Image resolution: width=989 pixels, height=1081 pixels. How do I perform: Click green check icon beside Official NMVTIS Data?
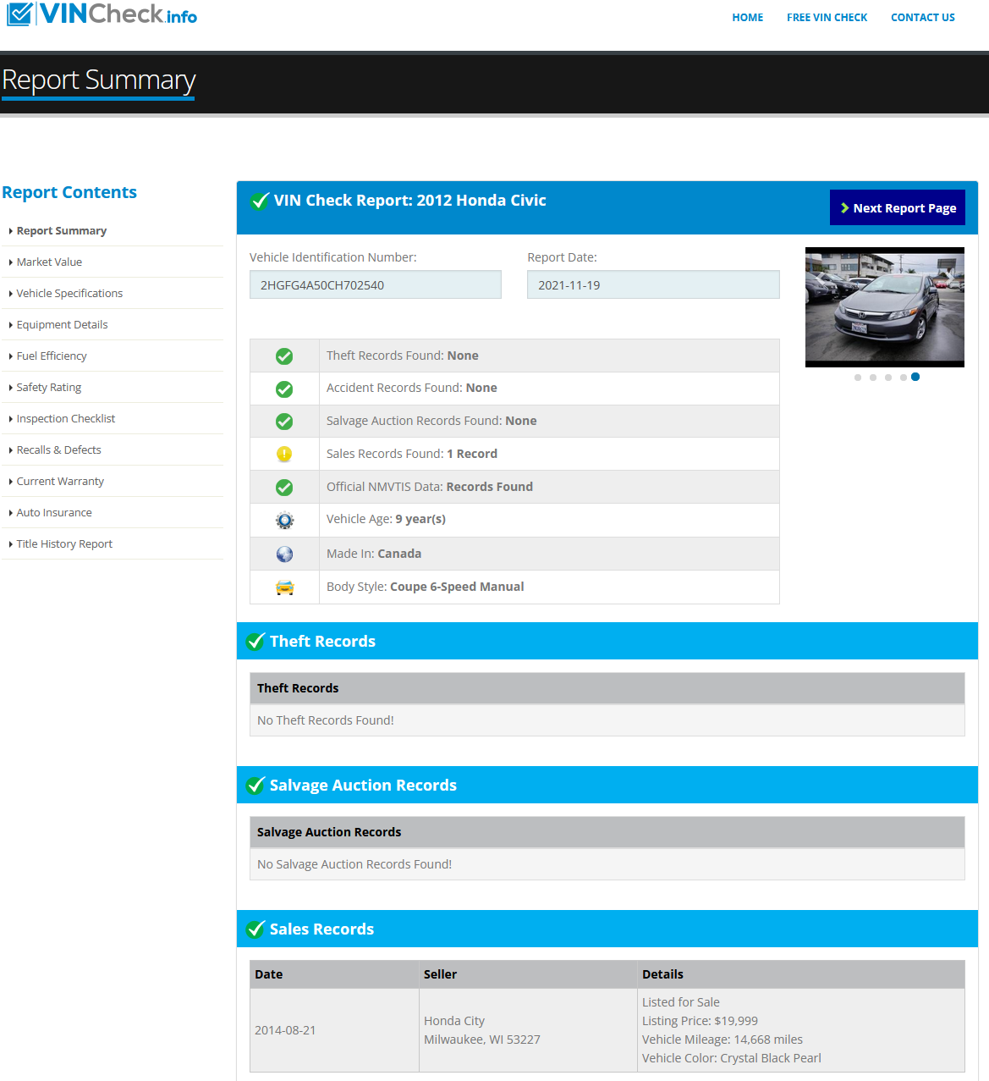(284, 488)
